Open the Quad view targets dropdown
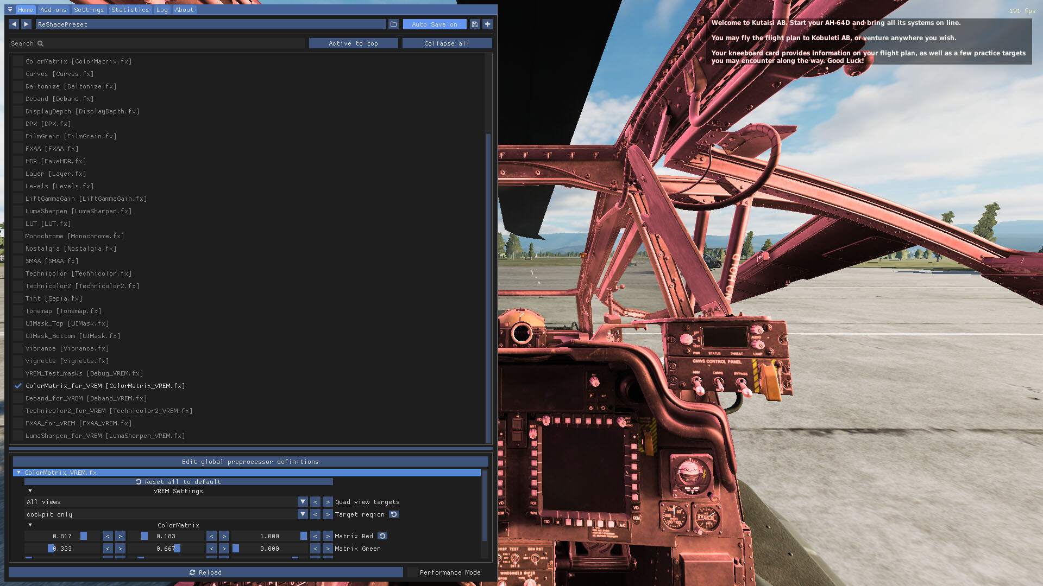1043x586 pixels. click(303, 502)
